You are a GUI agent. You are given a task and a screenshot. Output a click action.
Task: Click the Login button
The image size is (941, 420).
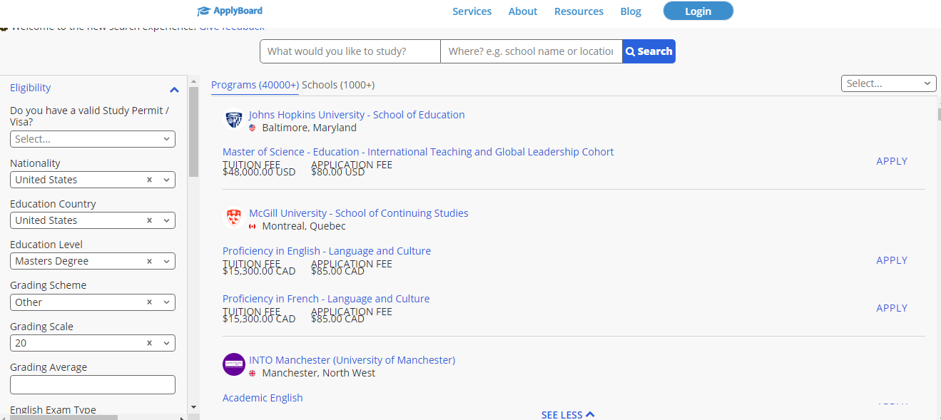698,11
